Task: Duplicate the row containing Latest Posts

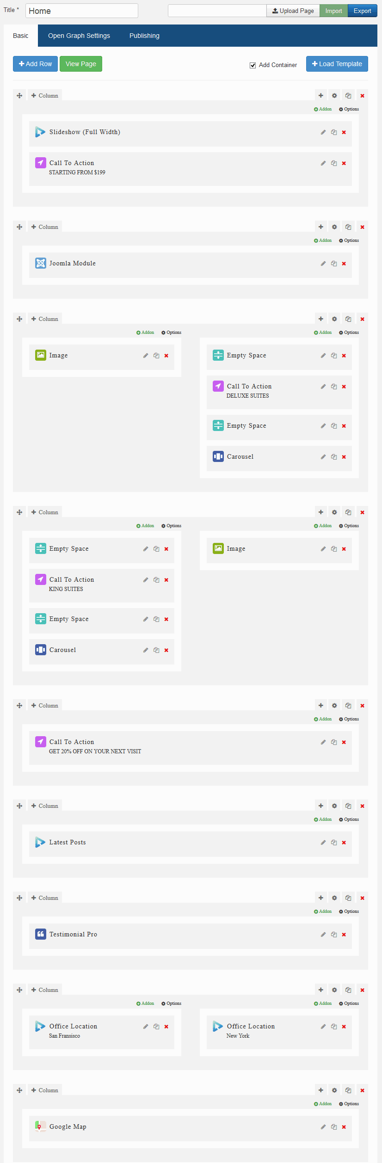Action: [348, 806]
